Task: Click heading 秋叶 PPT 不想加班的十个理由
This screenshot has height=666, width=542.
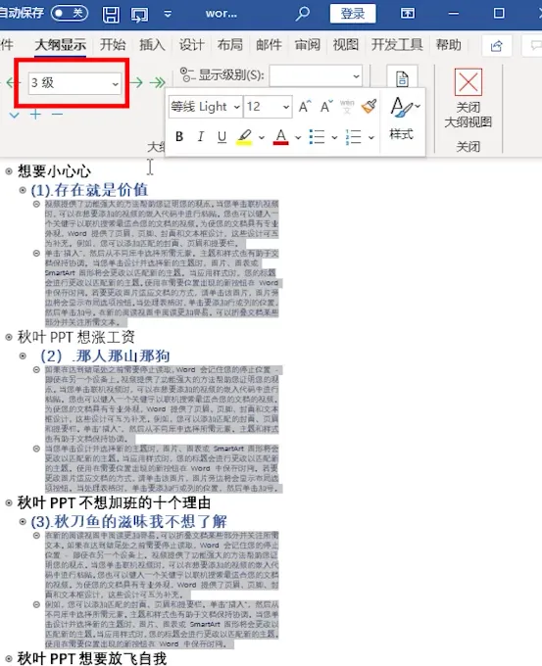Action: [114, 502]
